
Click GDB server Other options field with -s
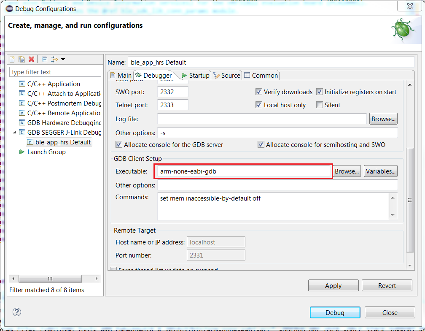[277, 133]
